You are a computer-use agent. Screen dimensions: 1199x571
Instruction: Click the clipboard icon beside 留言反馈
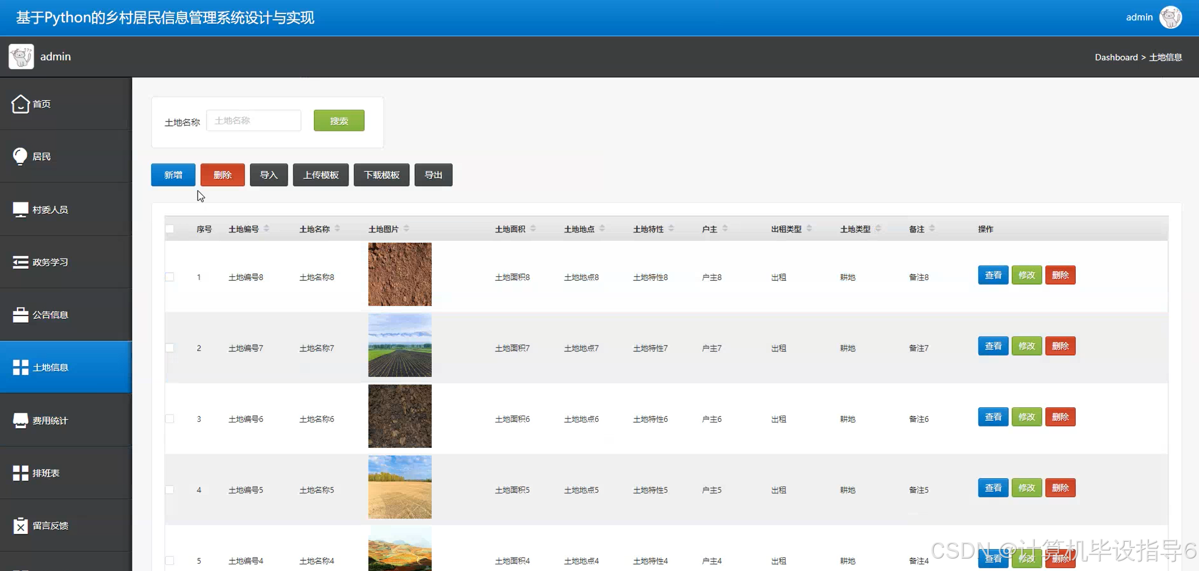(x=20, y=525)
